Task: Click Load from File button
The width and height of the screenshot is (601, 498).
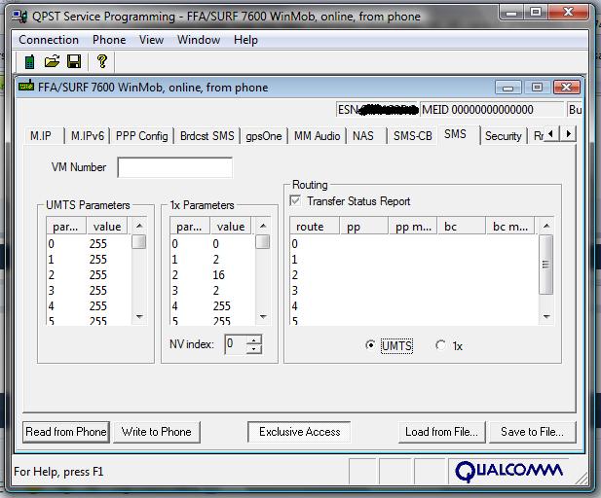Action: click(x=441, y=432)
